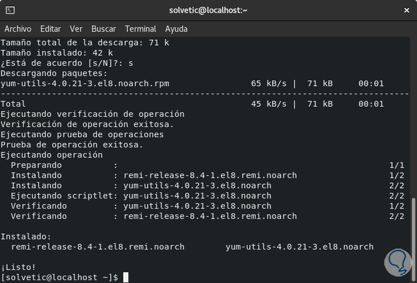
Task: Click the ¿Está de acuerdo [s/N]? line
Action: 66,63
